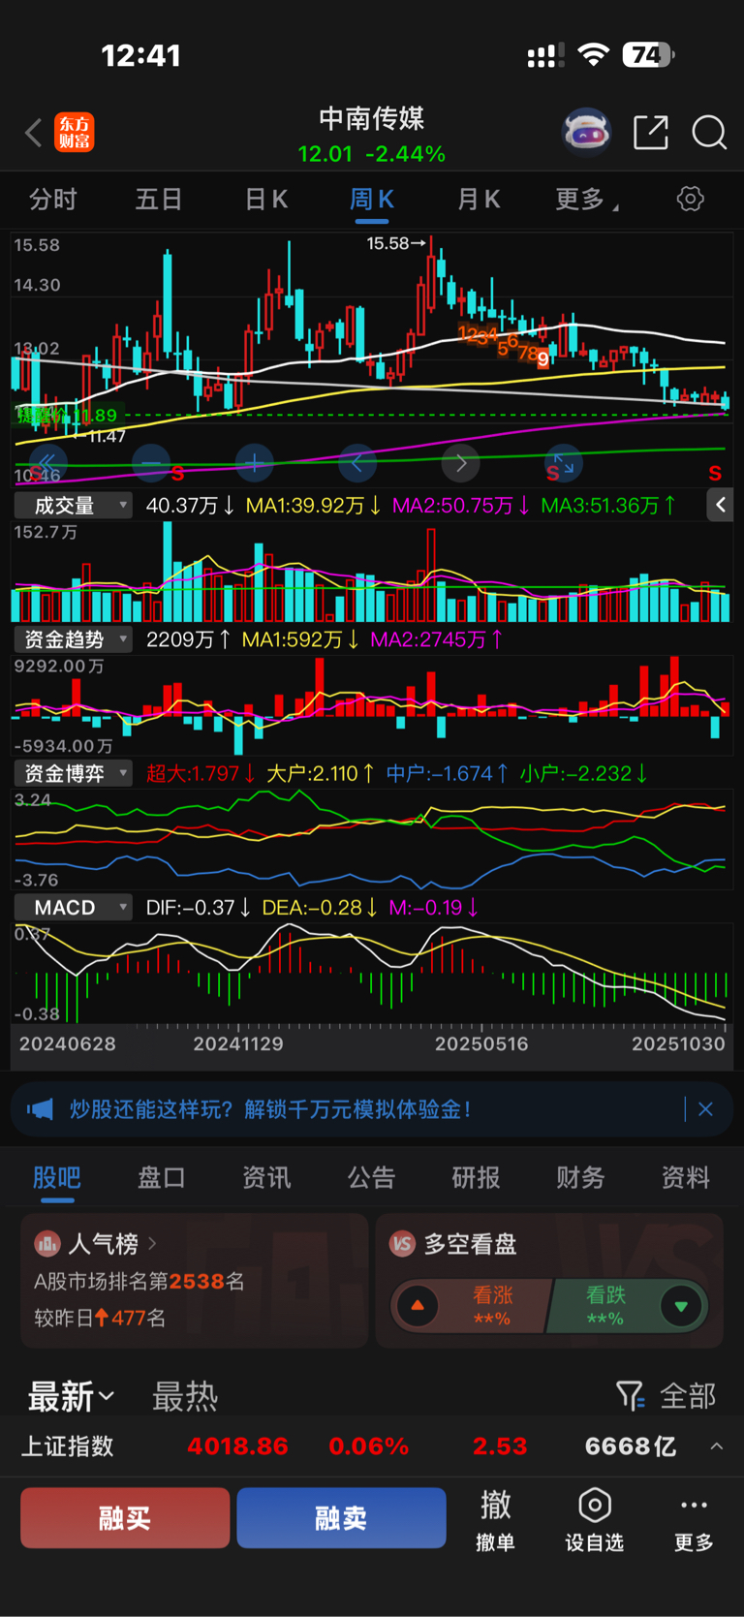
Task: Tap the share export icon
Action: tap(651, 132)
